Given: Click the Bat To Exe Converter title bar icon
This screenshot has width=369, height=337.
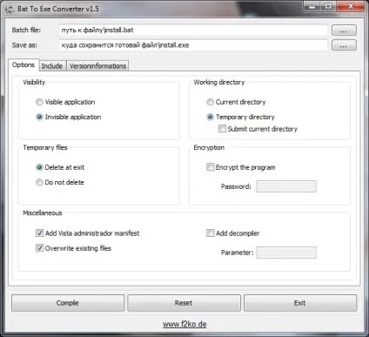Looking at the screenshot, I should coord(10,10).
